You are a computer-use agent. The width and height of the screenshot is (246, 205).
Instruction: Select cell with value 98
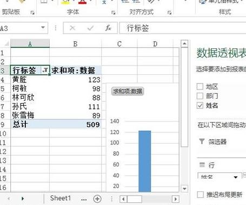[x=75, y=88]
